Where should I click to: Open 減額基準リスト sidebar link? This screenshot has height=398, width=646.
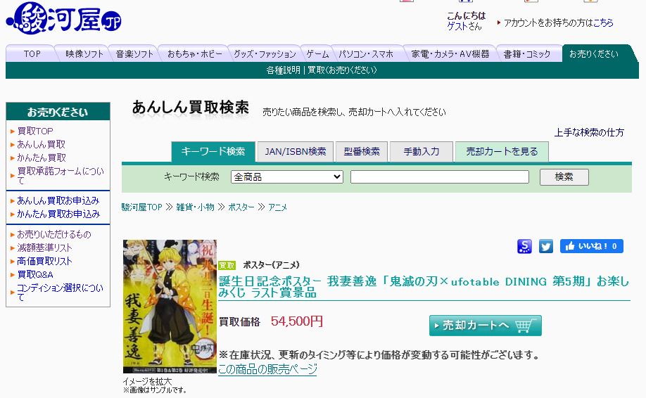pyautogui.click(x=44, y=248)
